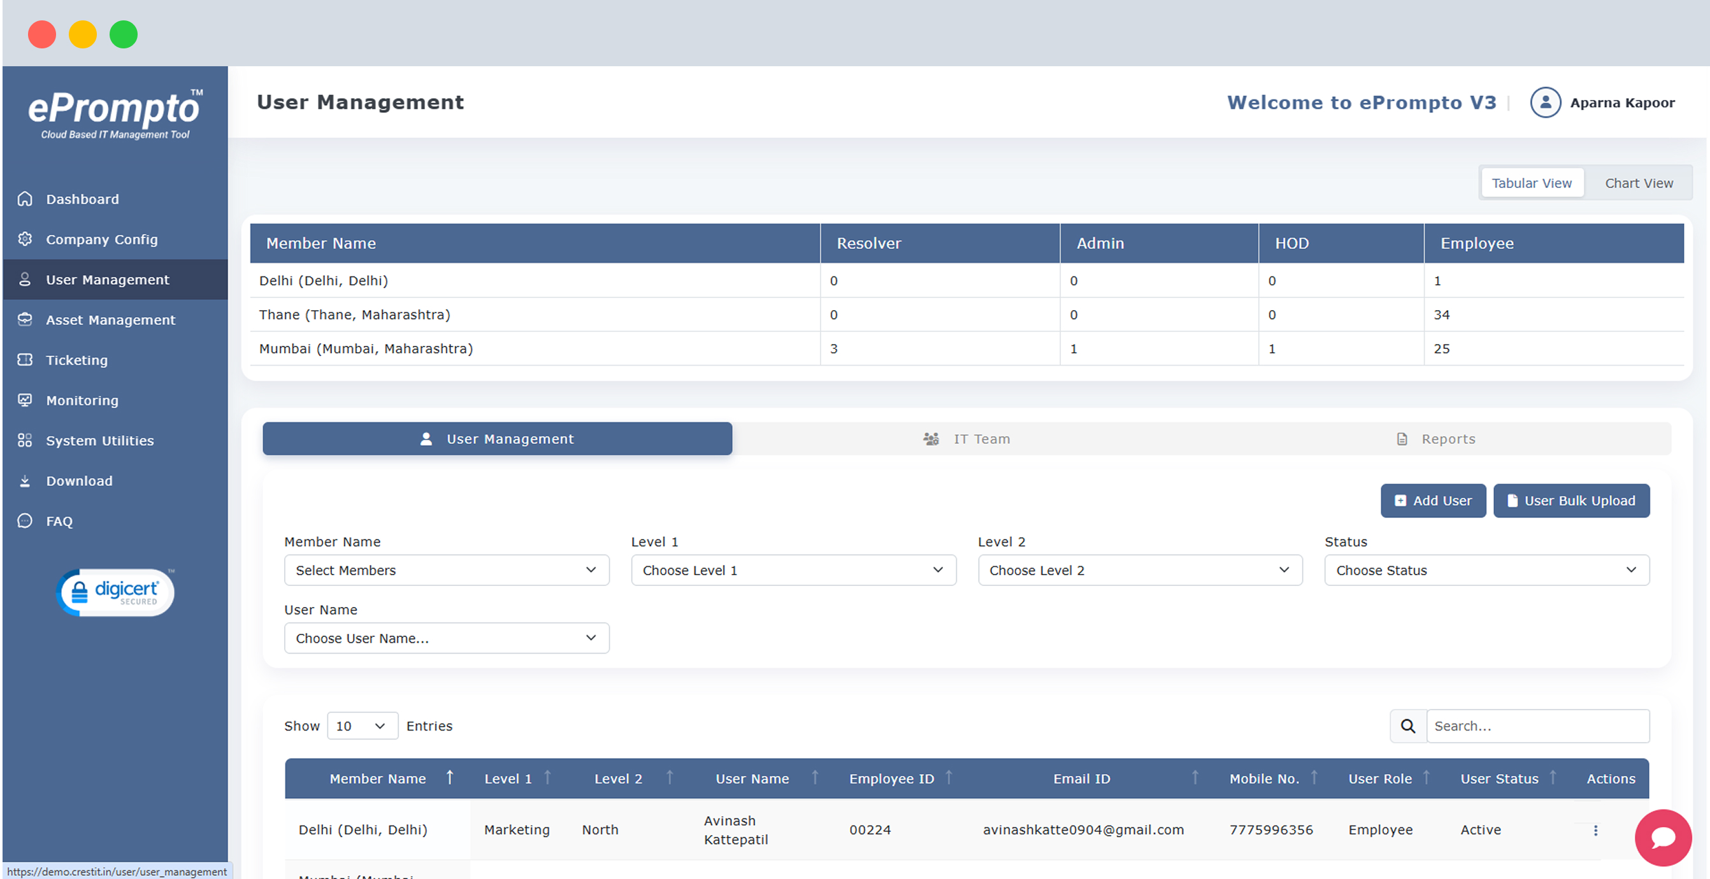
Task: Click the Dashboard home icon in sidebar
Action: [25, 199]
